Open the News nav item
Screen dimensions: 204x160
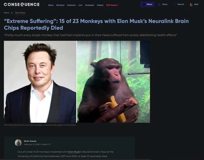pos(51,5)
